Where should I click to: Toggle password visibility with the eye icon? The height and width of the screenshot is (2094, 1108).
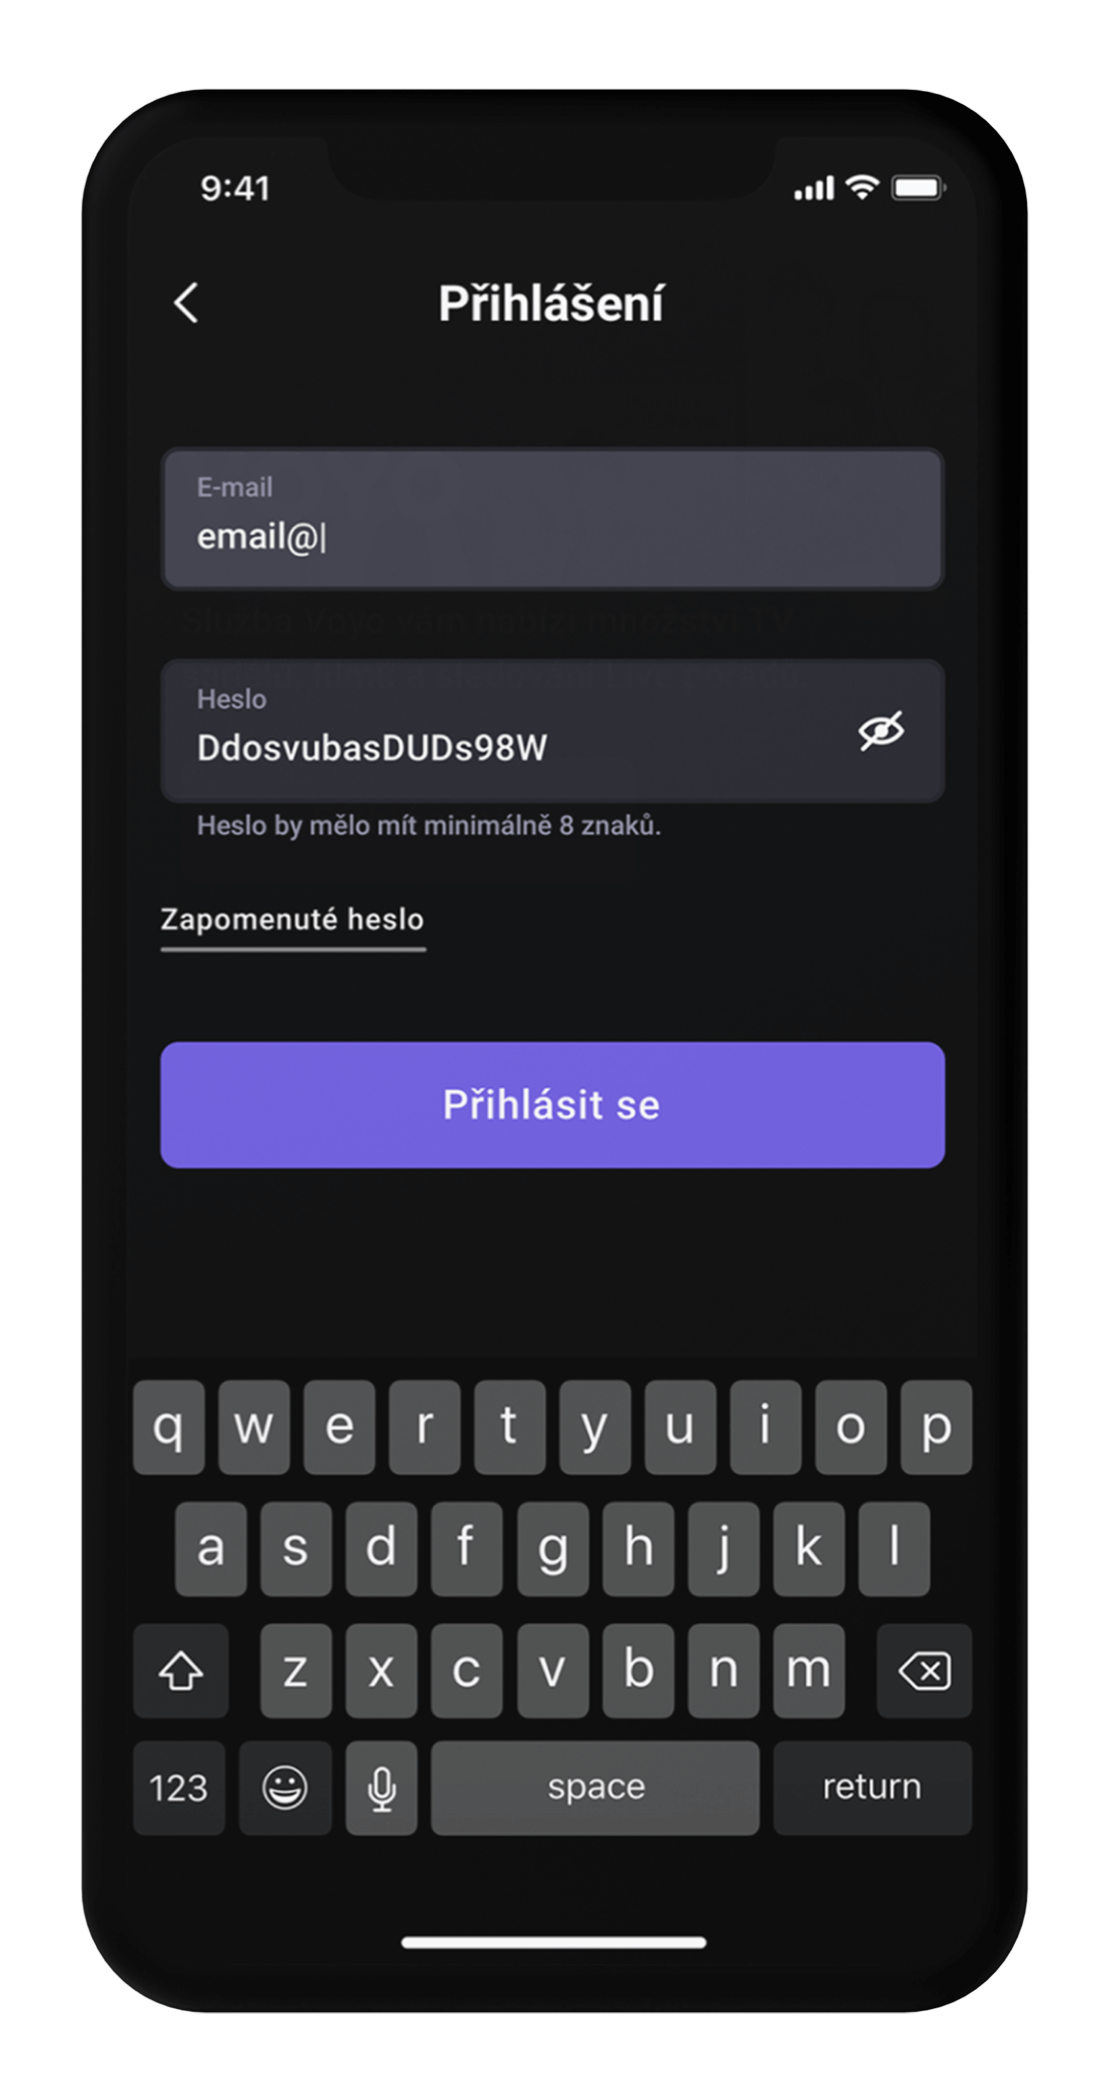pyautogui.click(x=881, y=730)
